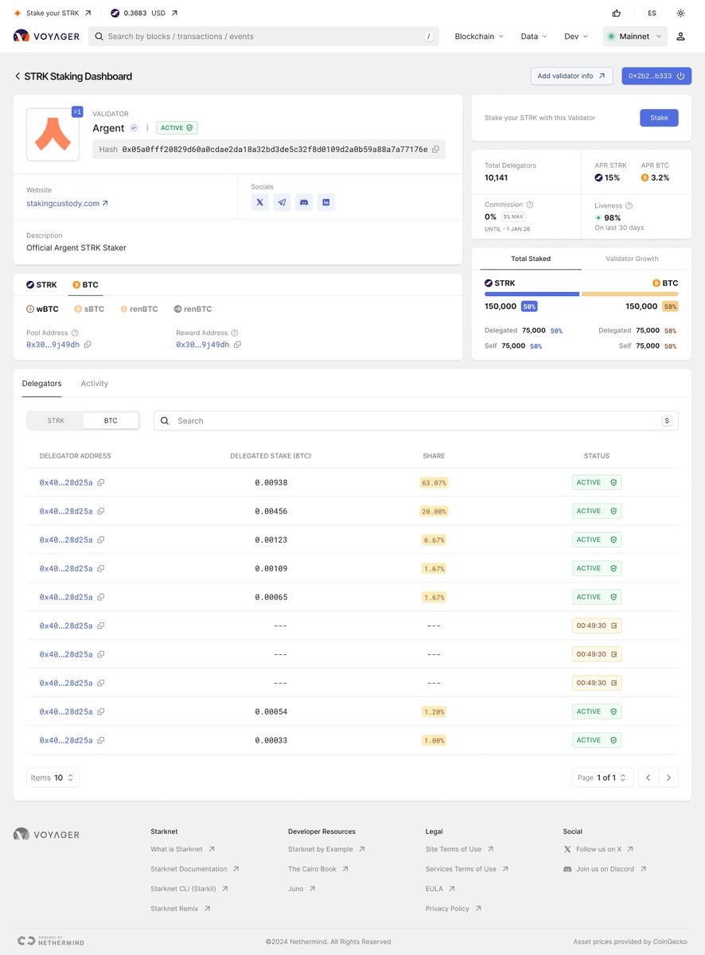Toggle the light/dark theme sun icon
The height and width of the screenshot is (955, 705).
click(680, 13)
